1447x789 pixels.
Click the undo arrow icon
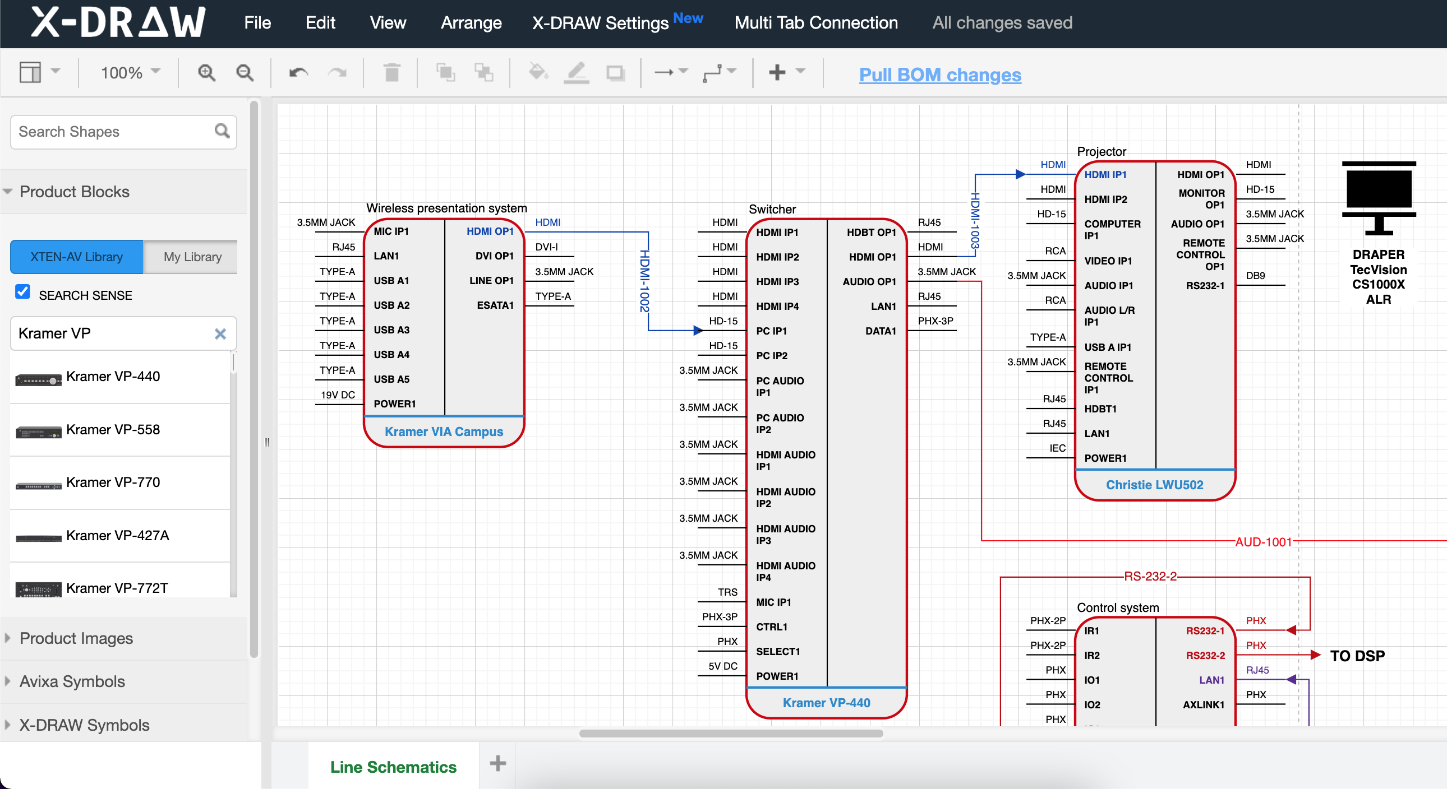[x=298, y=73]
